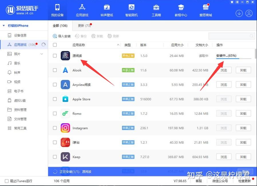The width and height of the screenshot is (257, 186).
Task: Open the user account profile icon
Action: (249, 13)
